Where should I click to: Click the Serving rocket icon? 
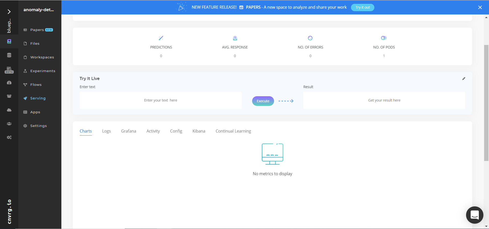click(x=25, y=98)
